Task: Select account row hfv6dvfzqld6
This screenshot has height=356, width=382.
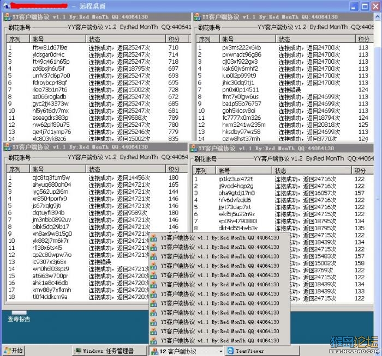Action: [283, 200]
